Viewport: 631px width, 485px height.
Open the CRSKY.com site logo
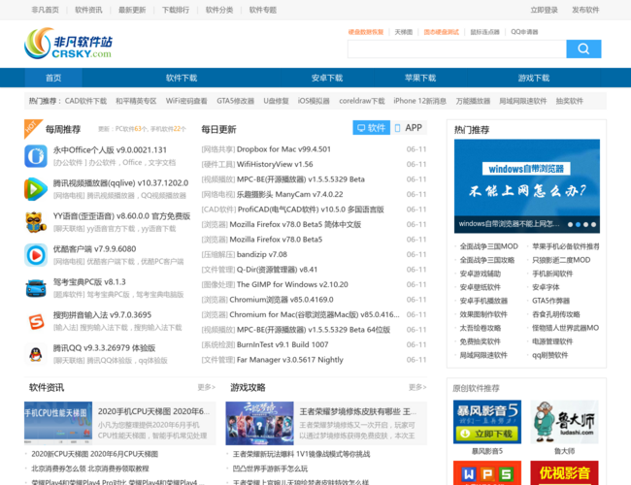click(68, 44)
